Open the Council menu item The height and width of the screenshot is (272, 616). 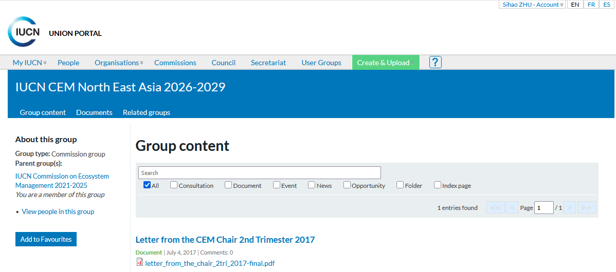coord(224,63)
